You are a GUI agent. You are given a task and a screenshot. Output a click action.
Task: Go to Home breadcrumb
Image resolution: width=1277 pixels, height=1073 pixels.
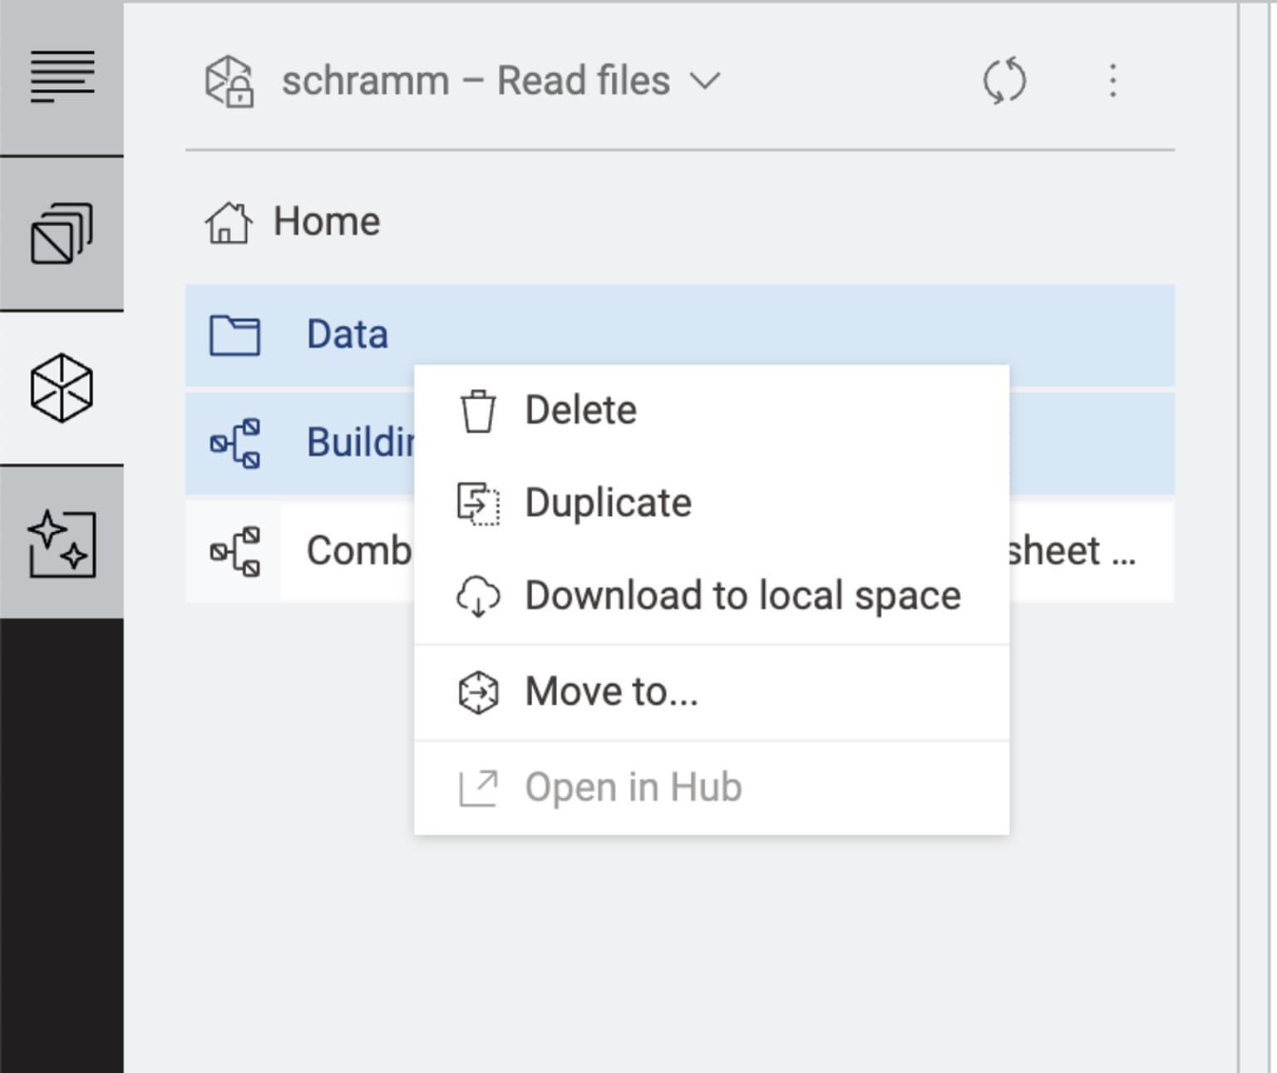tap(327, 222)
